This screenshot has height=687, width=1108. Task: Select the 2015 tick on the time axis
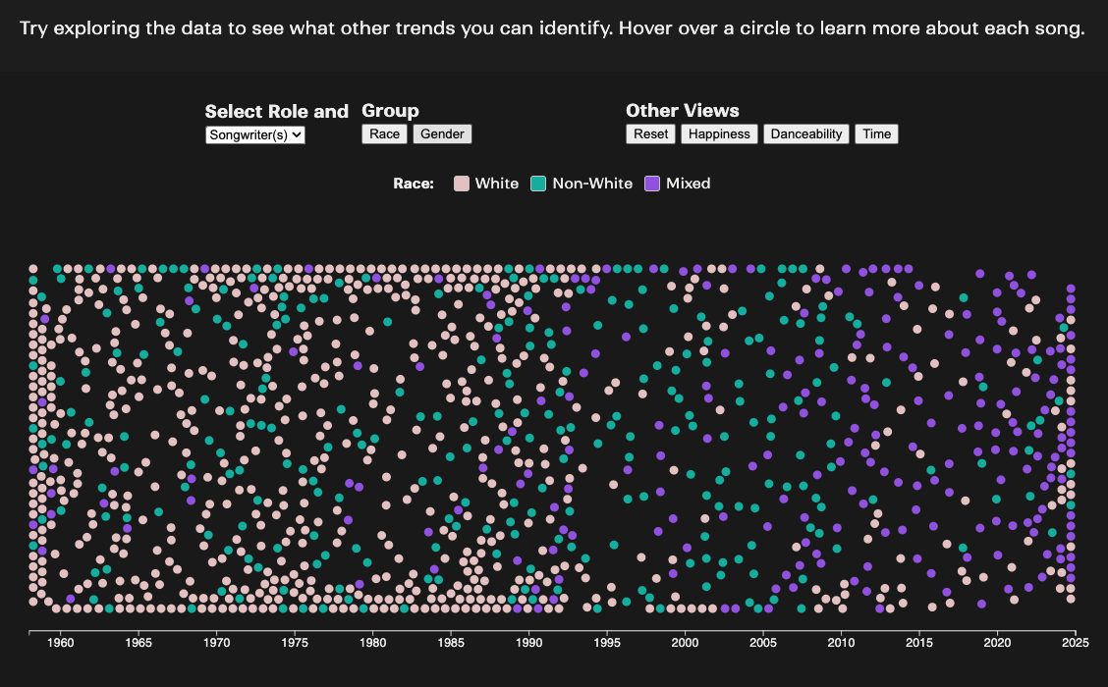click(x=919, y=643)
